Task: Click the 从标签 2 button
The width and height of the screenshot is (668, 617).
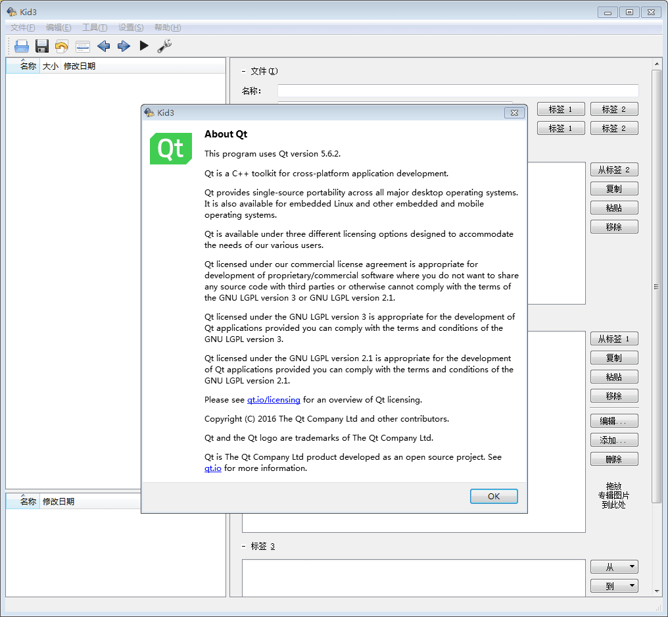Action: (614, 170)
